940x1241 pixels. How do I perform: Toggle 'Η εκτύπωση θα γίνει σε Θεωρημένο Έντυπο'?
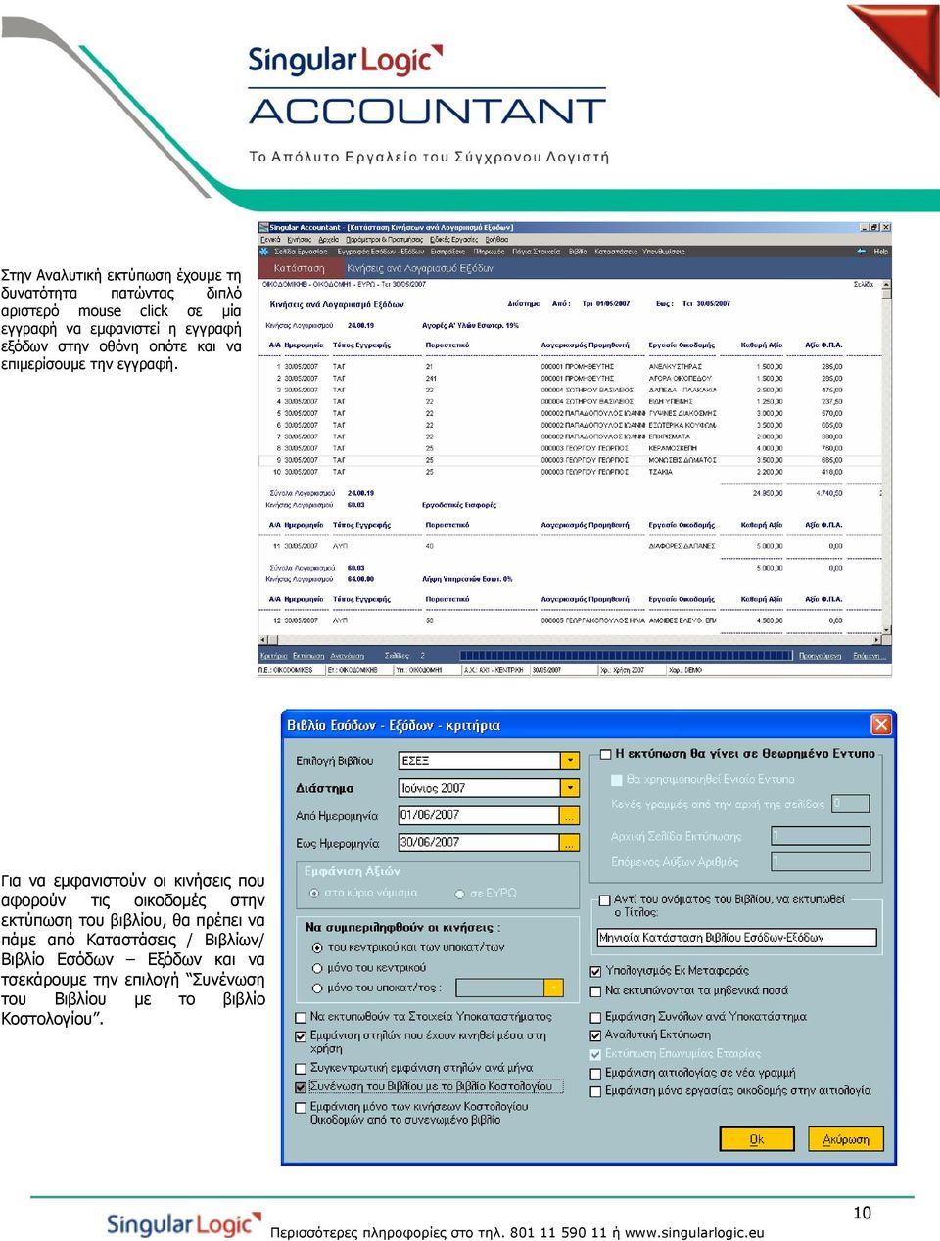tap(605, 754)
